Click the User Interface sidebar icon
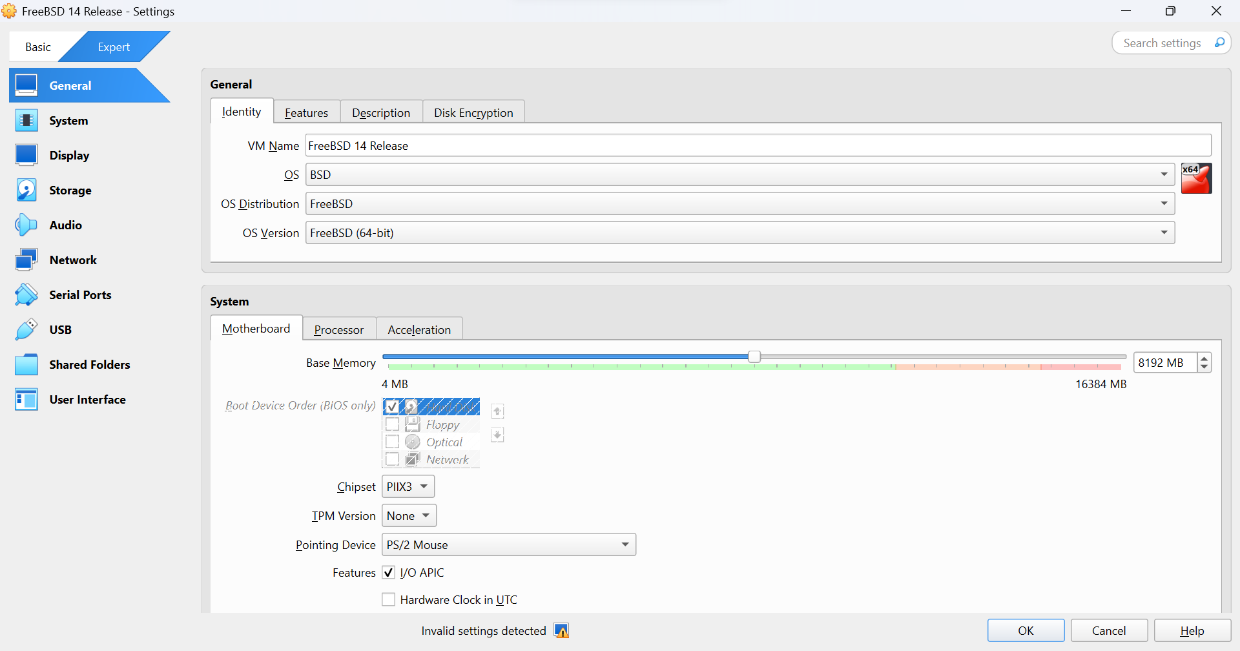Image resolution: width=1240 pixels, height=651 pixels. click(26, 400)
